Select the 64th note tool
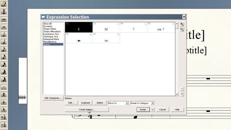Image resolution: width=231 pixels, height=130 pixels. pyautogui.click(x=4, y=72)
